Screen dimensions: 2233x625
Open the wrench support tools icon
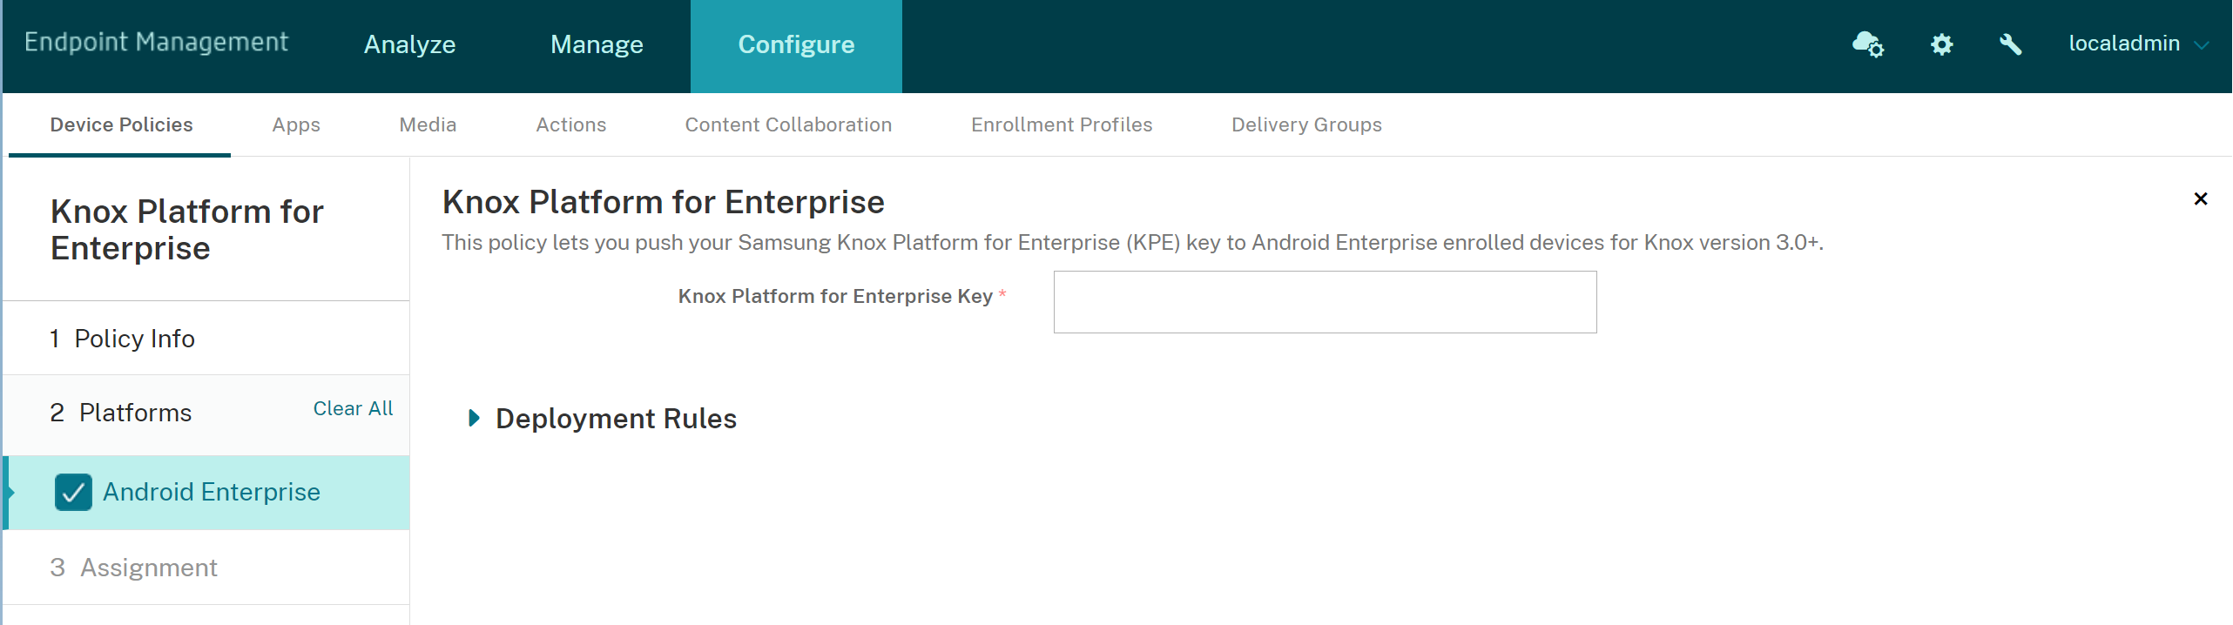click(x=2010, y=44)
